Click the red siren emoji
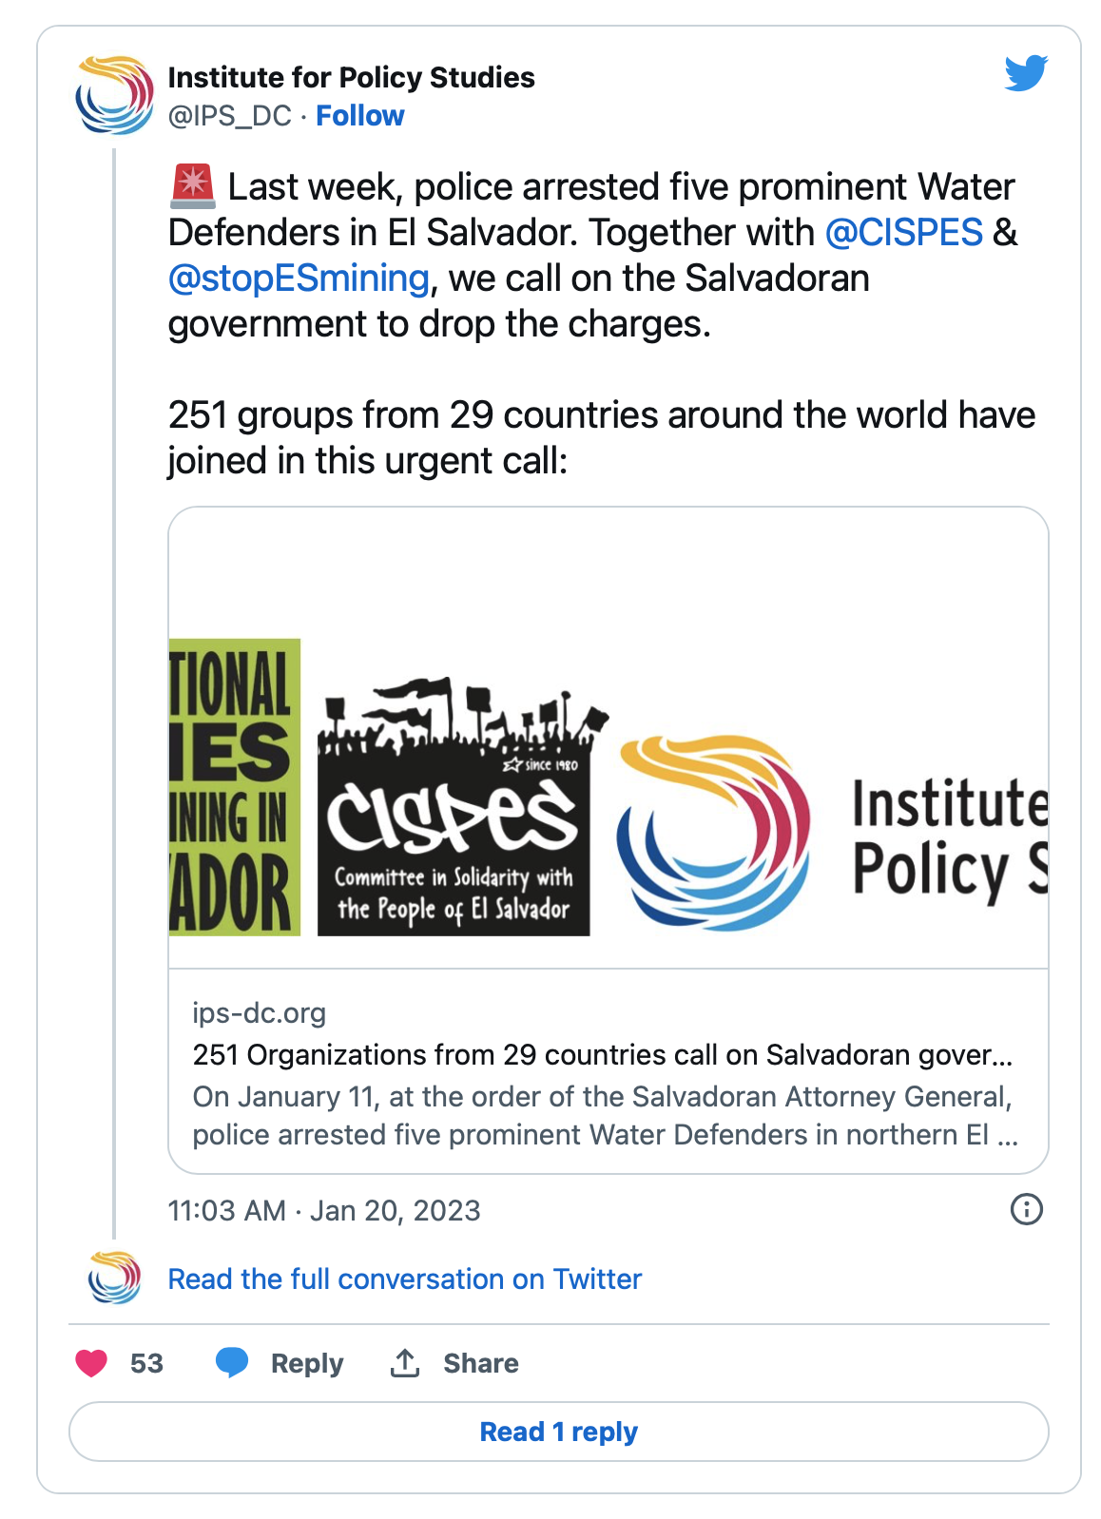 (193, 186)
